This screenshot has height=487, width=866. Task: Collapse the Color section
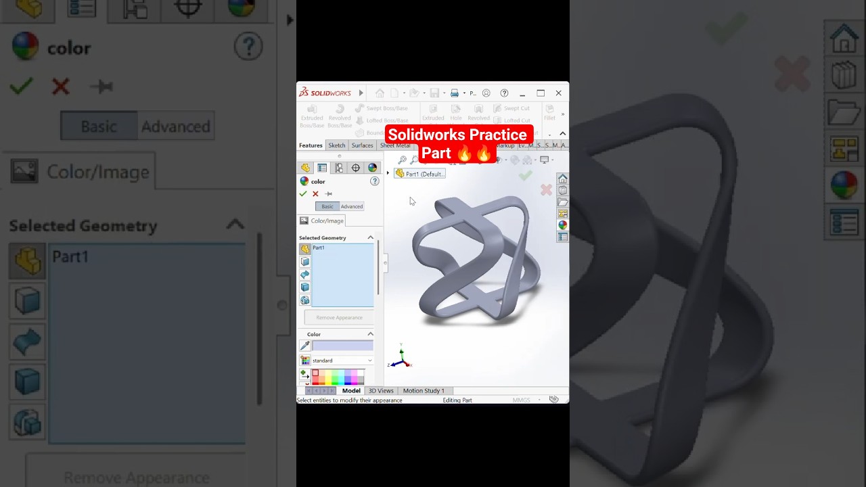[x=370, y=334]
